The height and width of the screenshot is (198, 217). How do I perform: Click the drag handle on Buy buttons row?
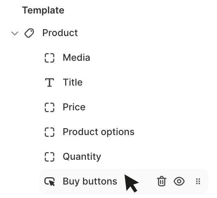tap(198, 181)
